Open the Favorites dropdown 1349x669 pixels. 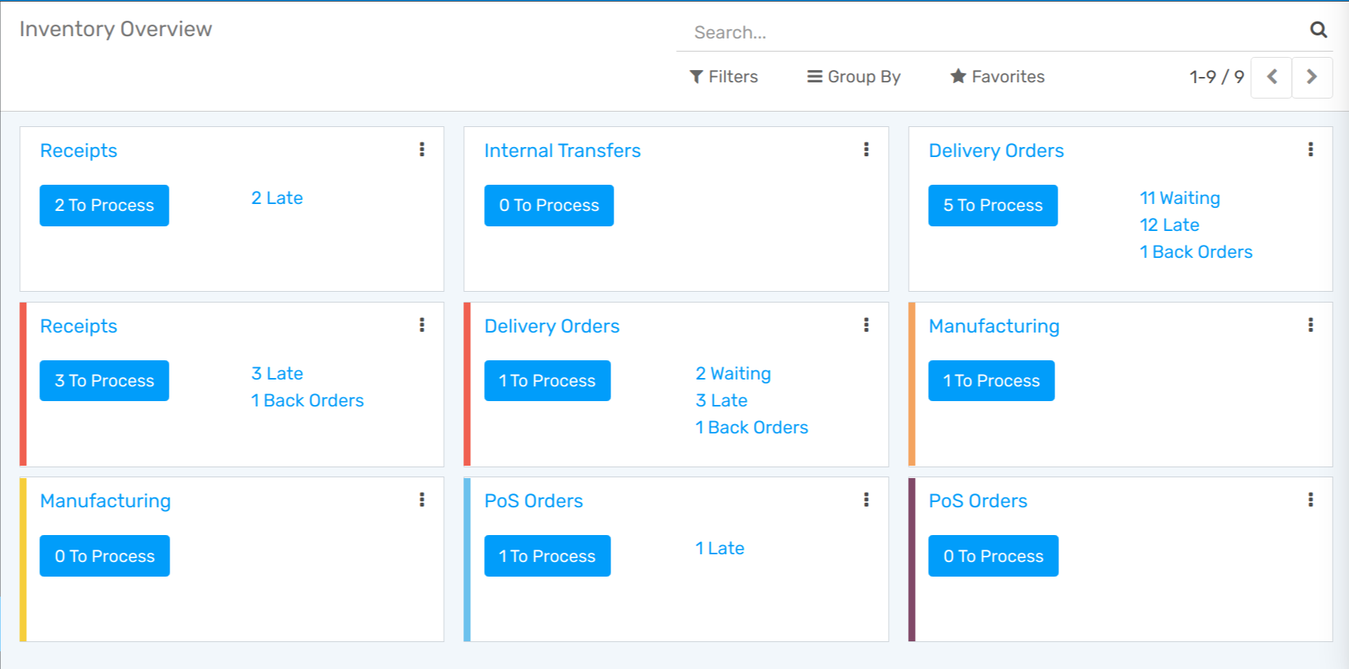[x=997, y=77]
